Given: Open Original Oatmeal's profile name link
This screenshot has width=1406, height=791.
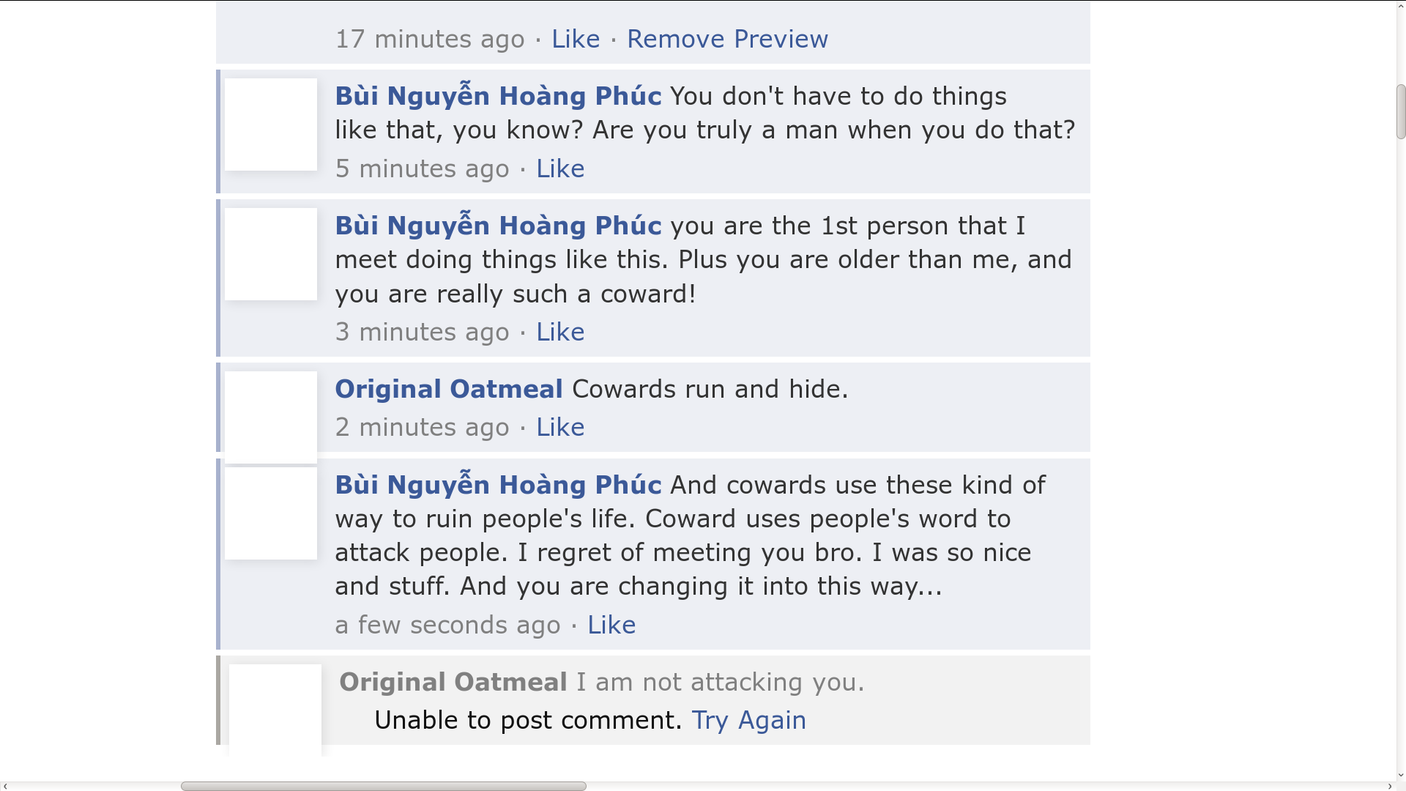Looking at the screenshot, I should pos(448,388).
